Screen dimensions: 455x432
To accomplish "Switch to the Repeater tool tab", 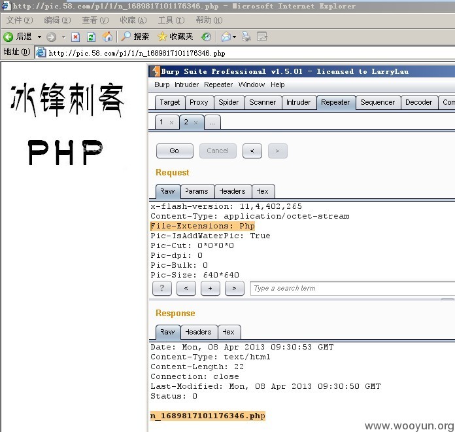I will pyautogui.click(x=336, y=102).
